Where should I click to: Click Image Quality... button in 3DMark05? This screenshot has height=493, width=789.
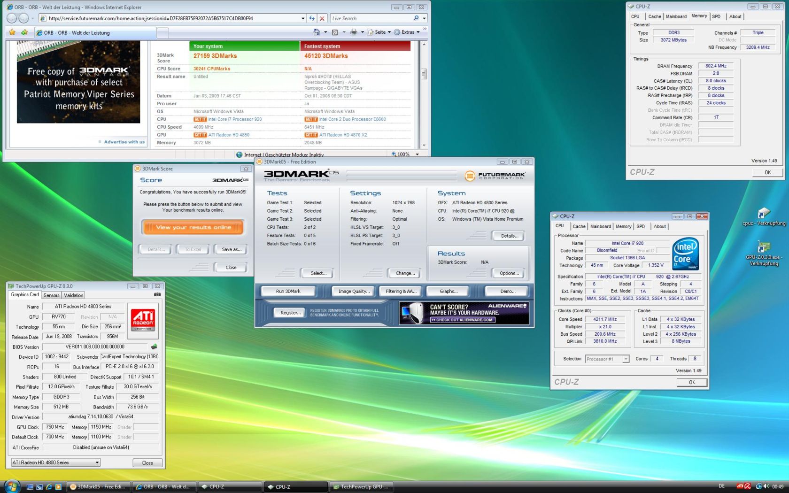(354, 291)
